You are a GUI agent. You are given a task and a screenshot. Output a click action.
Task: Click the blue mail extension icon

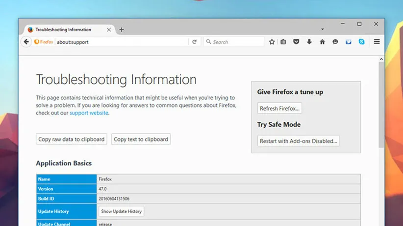(x=349, y=42)
